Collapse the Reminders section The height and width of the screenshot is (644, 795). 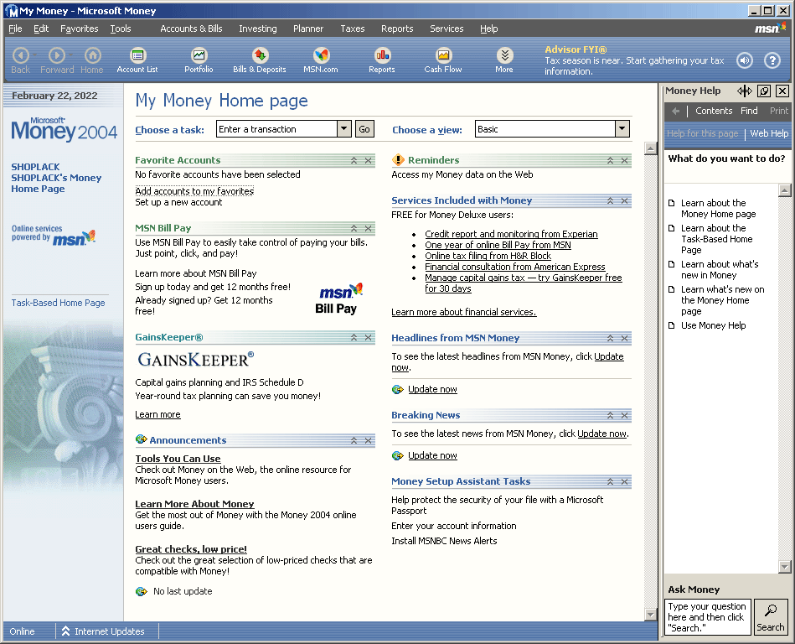[x=611, y=160]
